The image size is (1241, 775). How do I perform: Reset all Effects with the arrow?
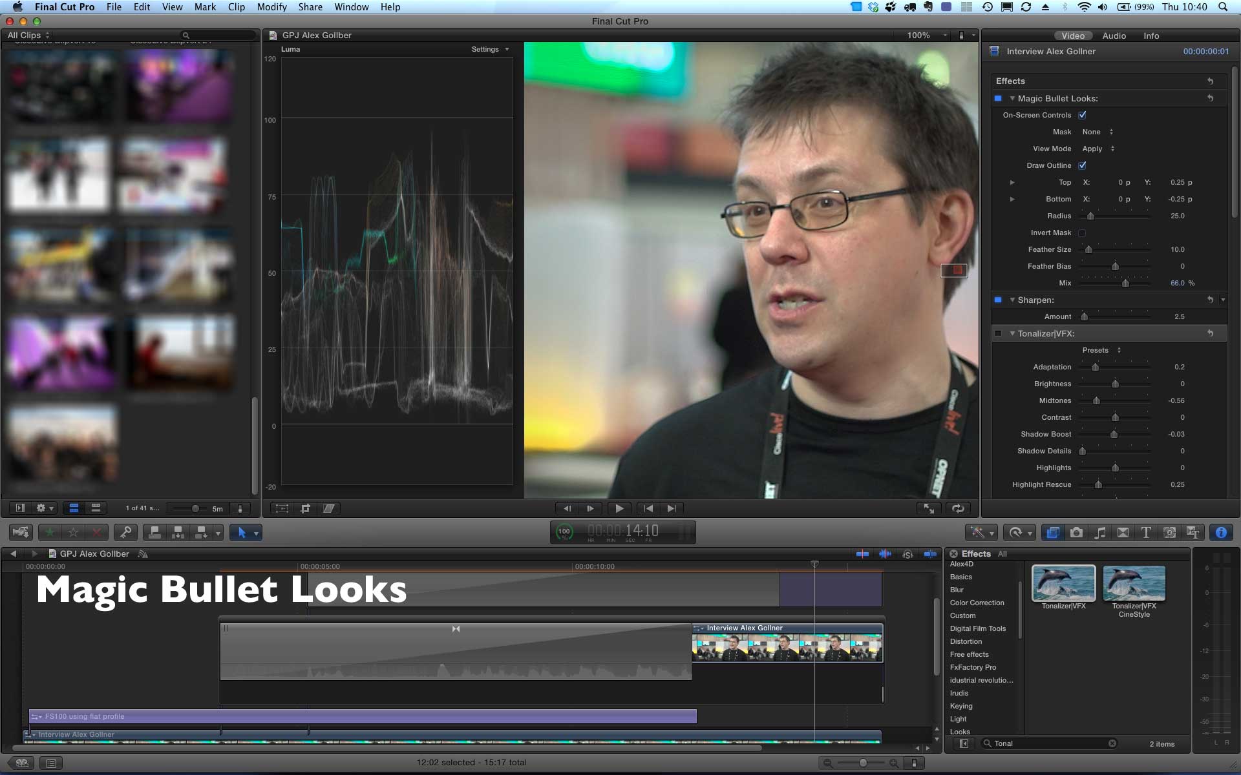[x=1211, y=81]
